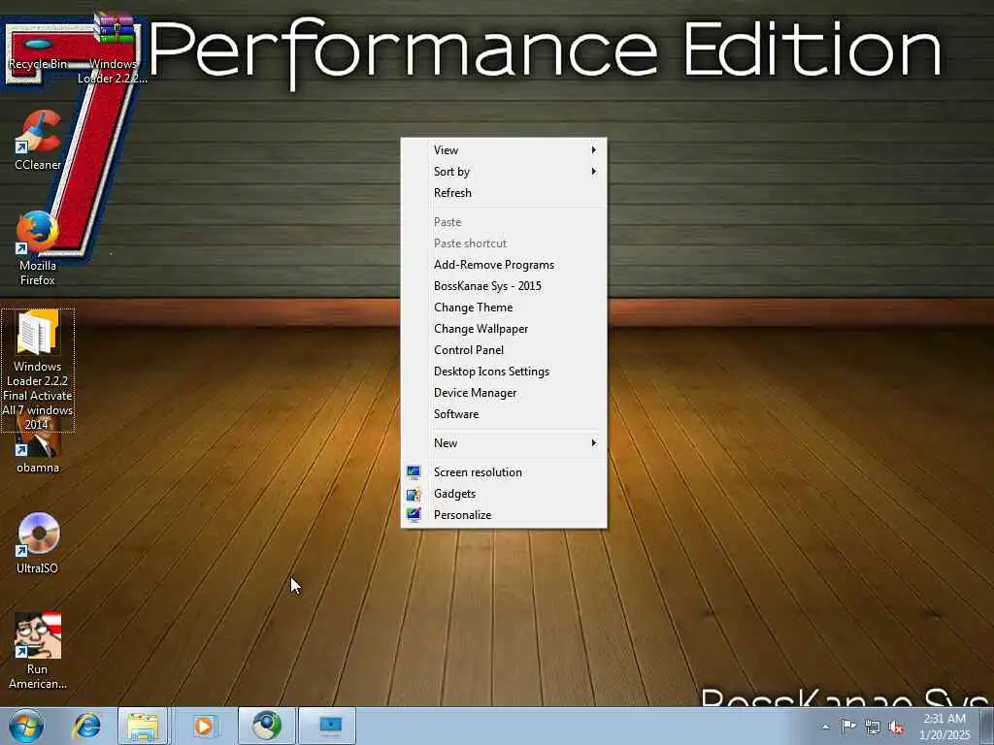This screenshot has height=745, width=994.
Task: Select the Mozilla Firefox shortcut icon
Action: click(x=38, y=248)
